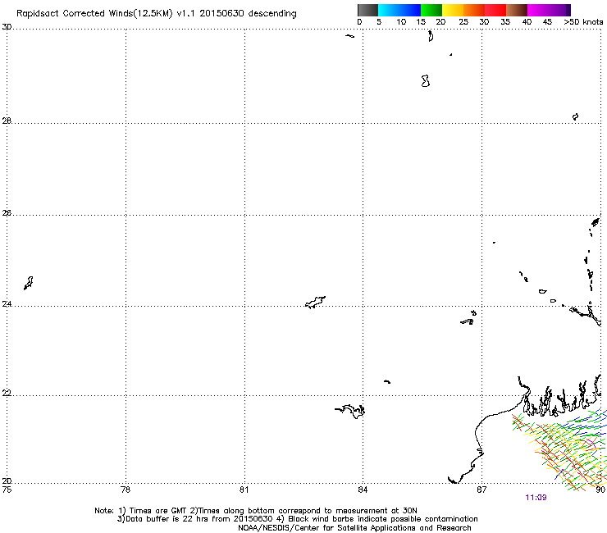Image resolution: width=607 pixels, height=533 pixels.
Task: Select the brown 35-40 knots legend segment
Action: 517,10
